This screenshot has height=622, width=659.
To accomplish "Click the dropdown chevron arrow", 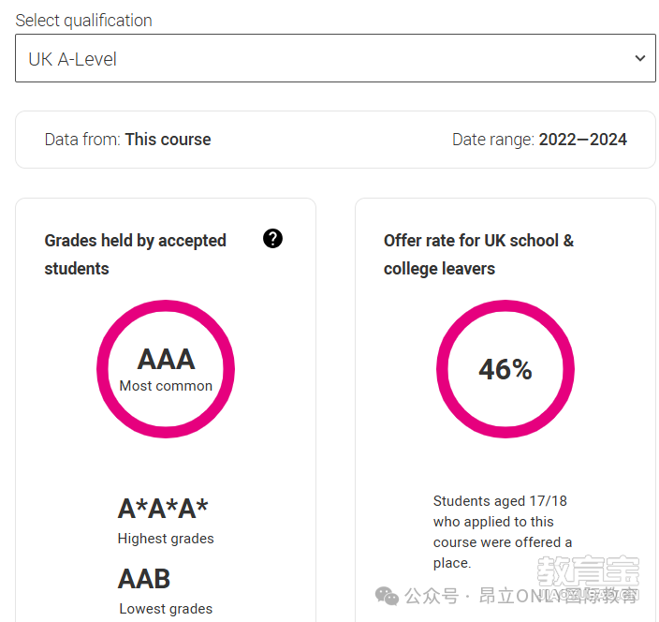I will [639, 58].
